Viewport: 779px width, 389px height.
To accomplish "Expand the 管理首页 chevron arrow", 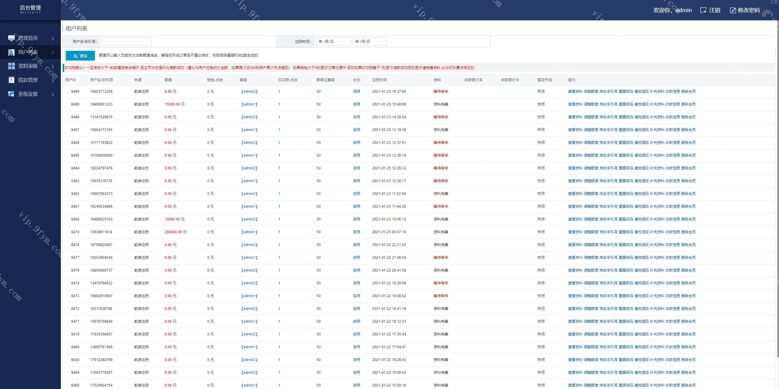I will 53,38.
